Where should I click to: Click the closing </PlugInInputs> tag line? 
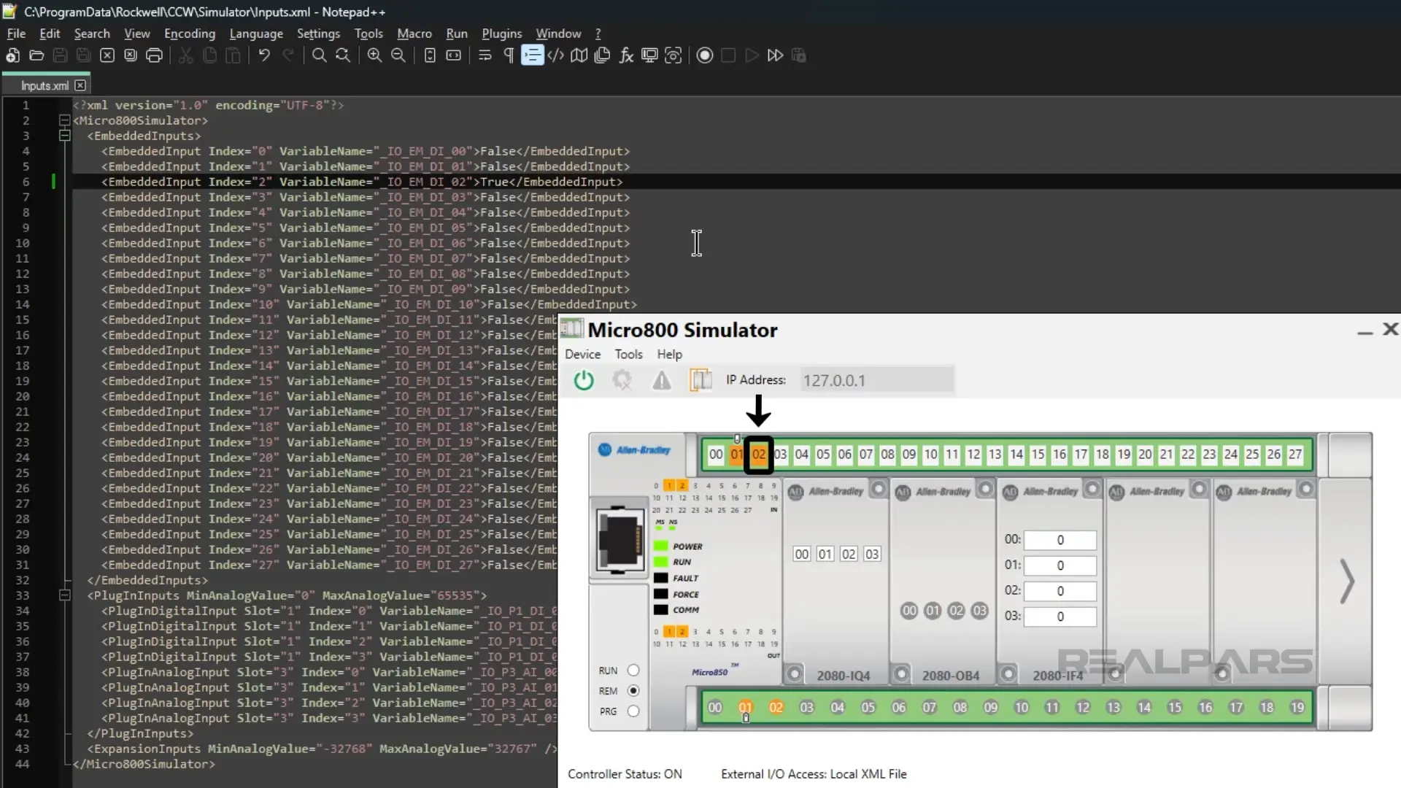pos(140,733)
